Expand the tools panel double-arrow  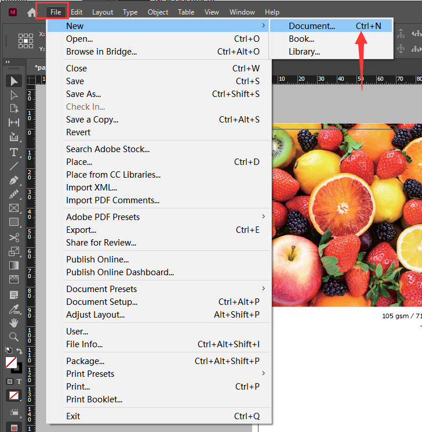[8, 62]
